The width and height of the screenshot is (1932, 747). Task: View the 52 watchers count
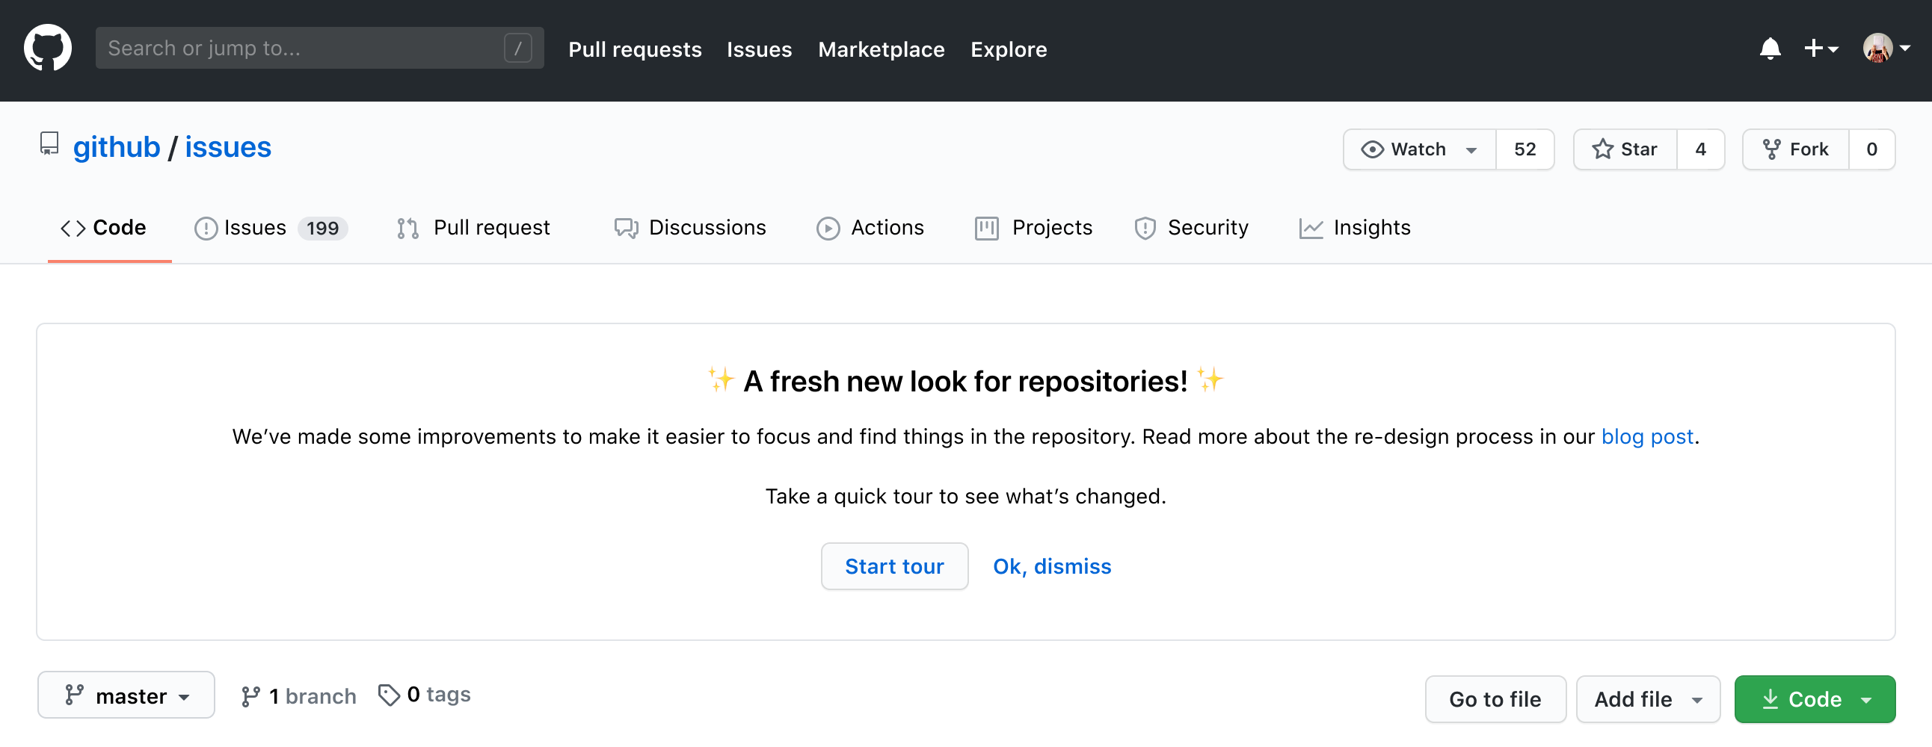click(x=1525, y=150)
